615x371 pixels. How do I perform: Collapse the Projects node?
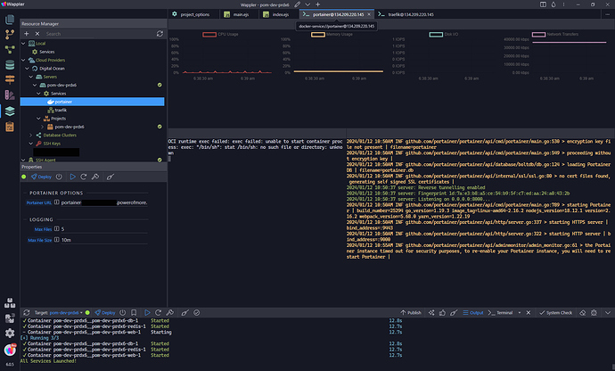(x=38, y=119)
